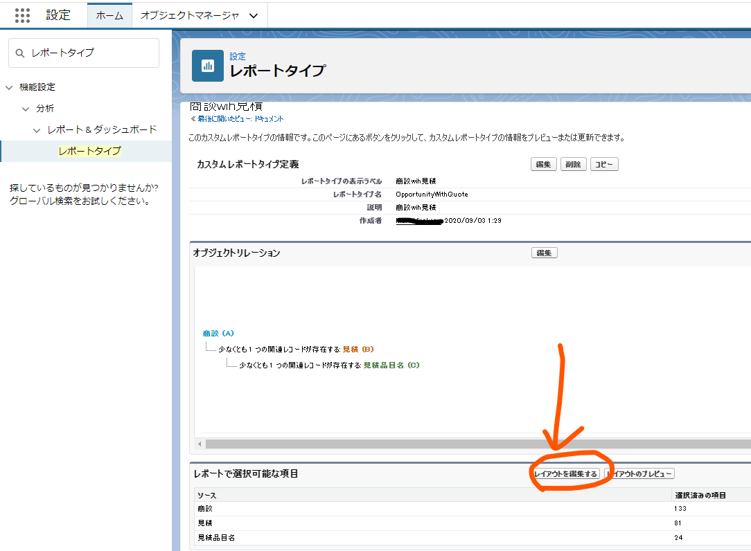This screenshot has width=751, height=551.
Task: Click the search magnifier icon in sidebar
Action: click(19, 53)
